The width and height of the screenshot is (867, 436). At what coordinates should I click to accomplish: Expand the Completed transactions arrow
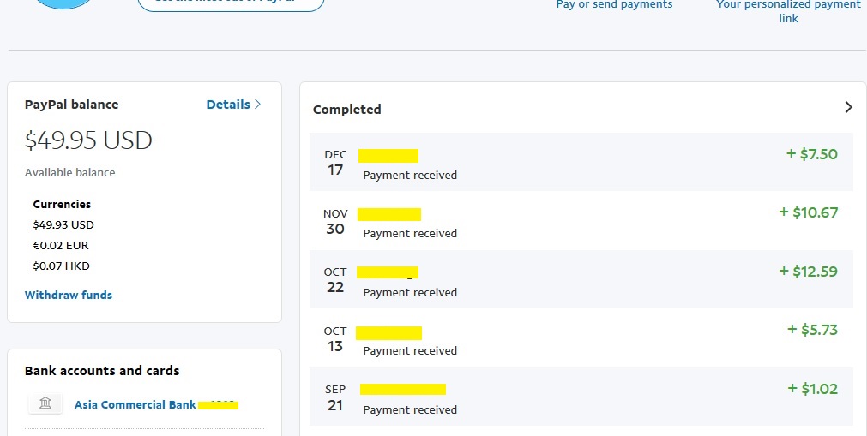(x=848, y=108)
